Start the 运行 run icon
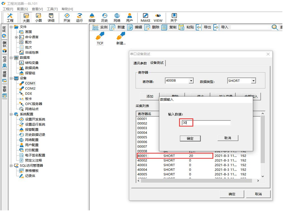The image size is (283, 211). pyautogui.click(x=79, y=18)
